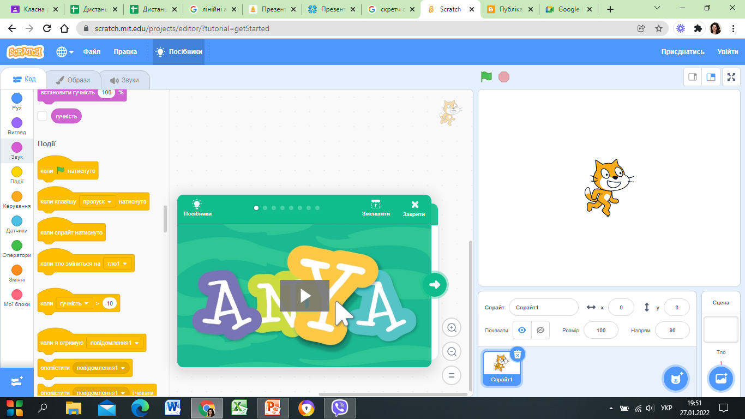Image resolution: width=745 pixels, height=419 pixels.
Task: Delete Спрайт1 with trash icon
Action: pos(518,355)
